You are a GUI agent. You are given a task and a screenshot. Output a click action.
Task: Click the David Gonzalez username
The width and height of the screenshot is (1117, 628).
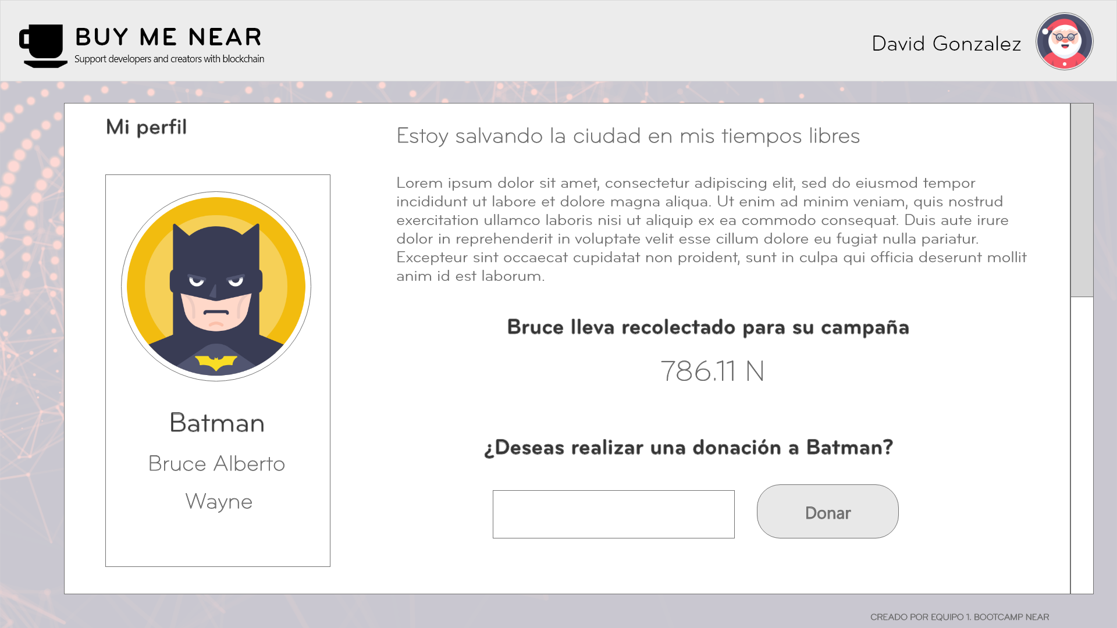click(946, 44)
